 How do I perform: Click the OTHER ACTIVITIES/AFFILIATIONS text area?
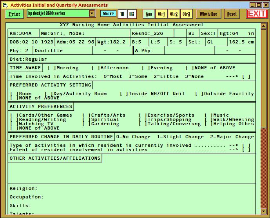(132, 173)
